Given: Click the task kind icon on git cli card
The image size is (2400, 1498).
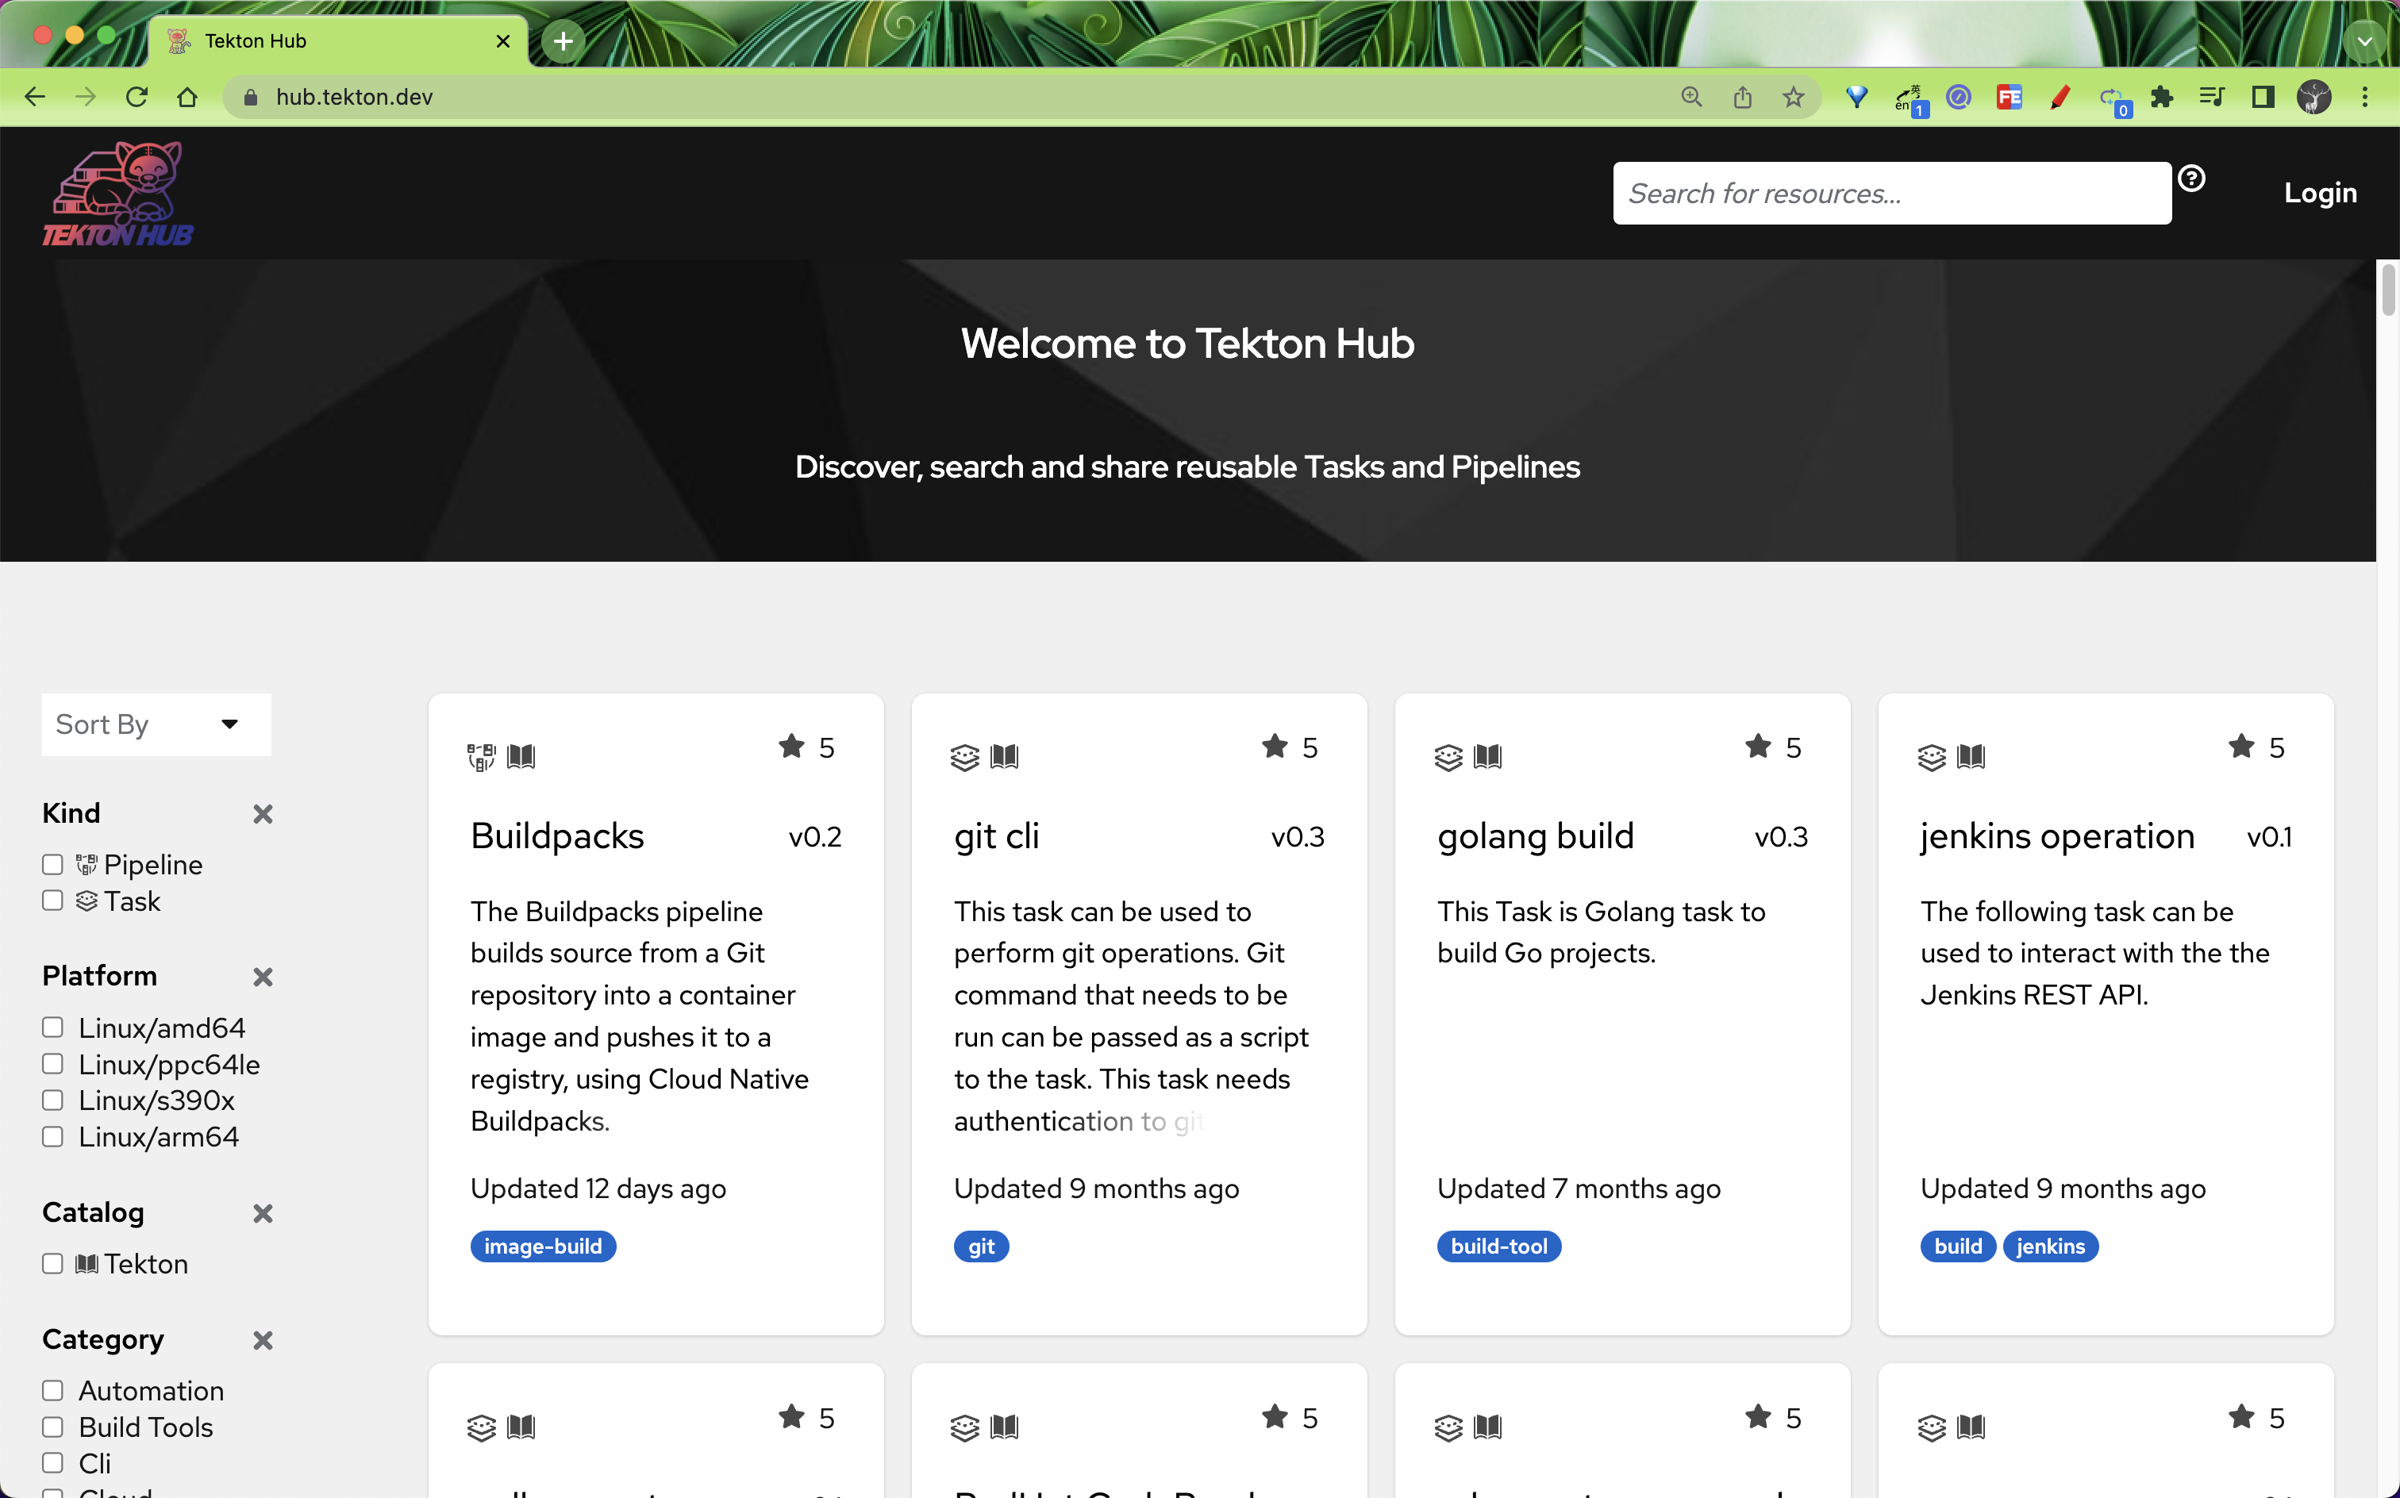Looking at the screenshot, I should [965, 757].
